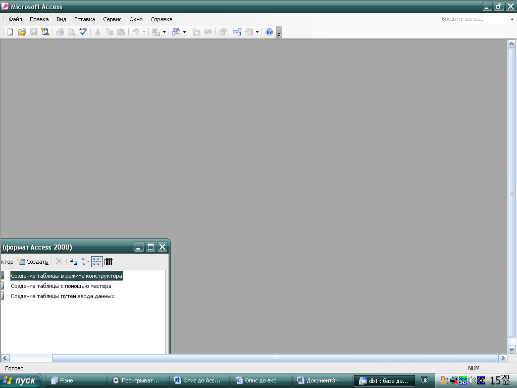Open the help question box dropdown
The width and height of the screenshot is (517, 388).
(512, 19)
